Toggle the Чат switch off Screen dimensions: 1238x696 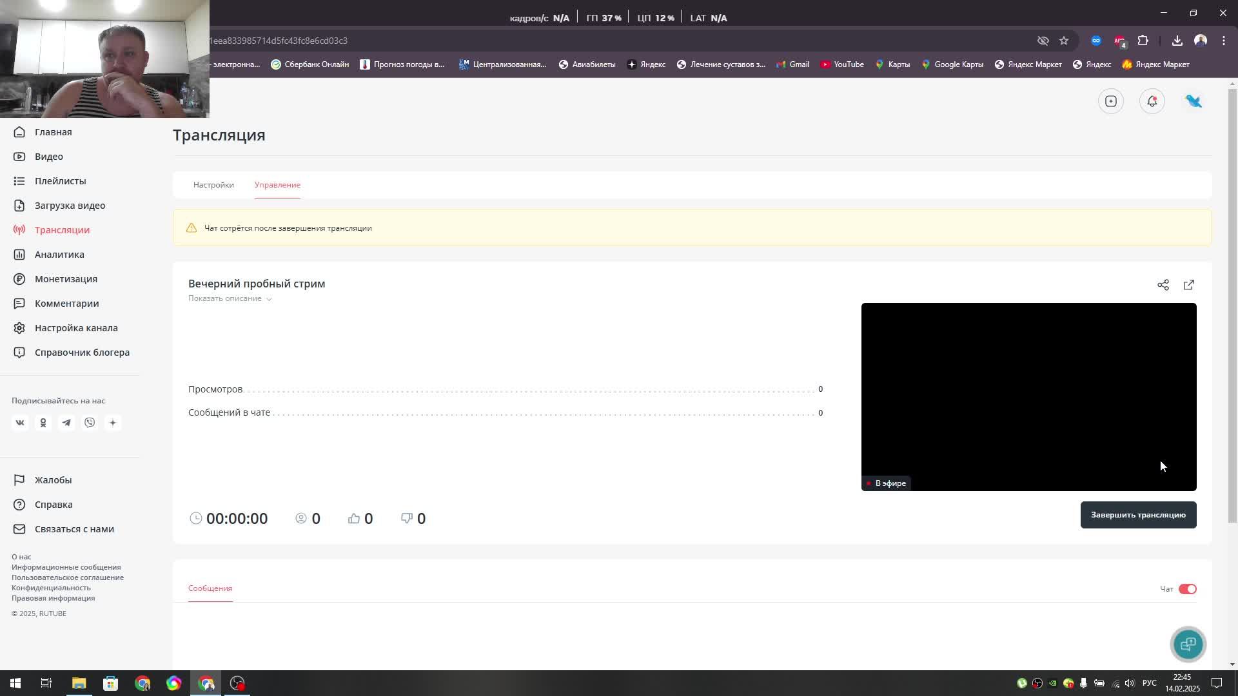click(1188, 589)
